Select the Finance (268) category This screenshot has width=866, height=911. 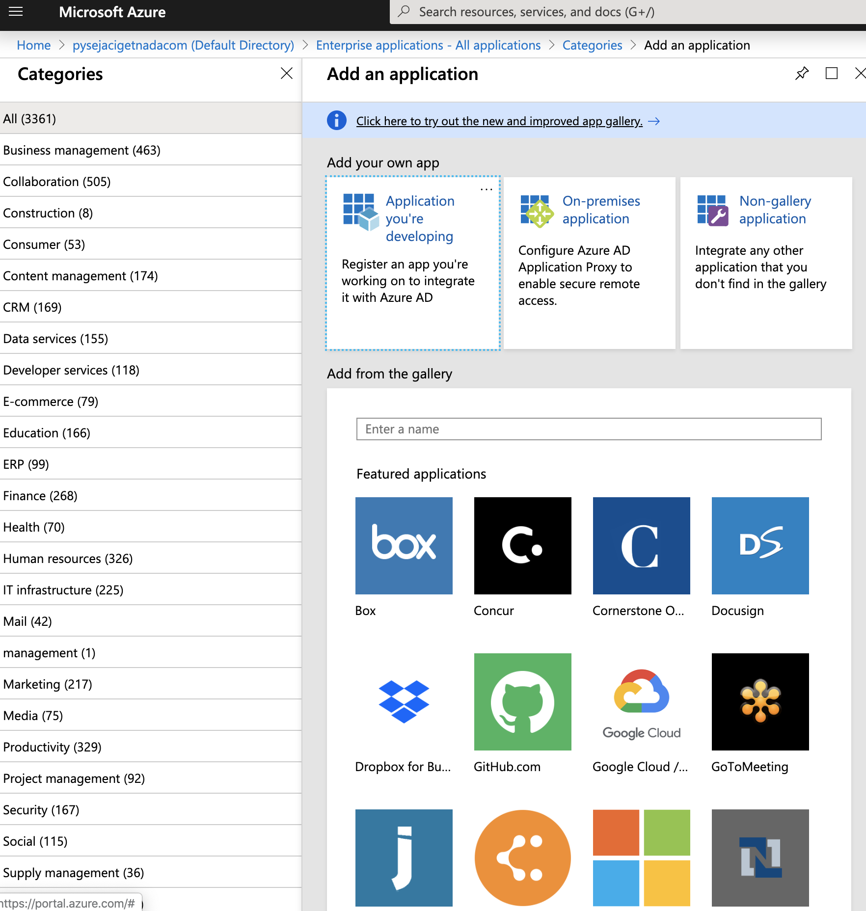tap(151, 496)
